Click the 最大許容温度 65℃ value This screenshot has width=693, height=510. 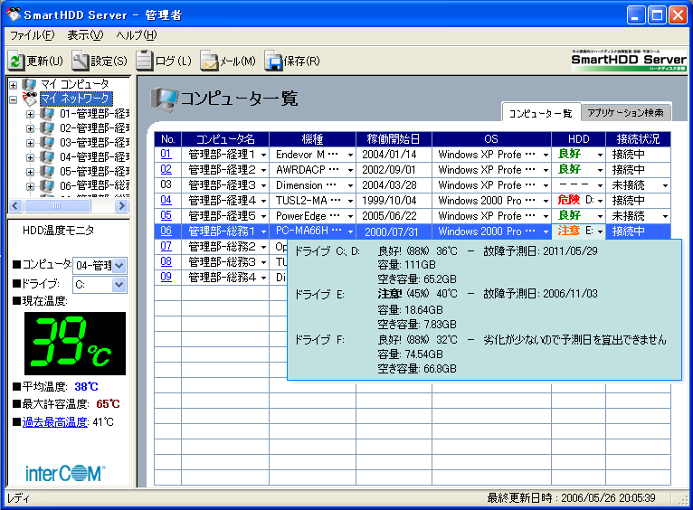[108, 404]
